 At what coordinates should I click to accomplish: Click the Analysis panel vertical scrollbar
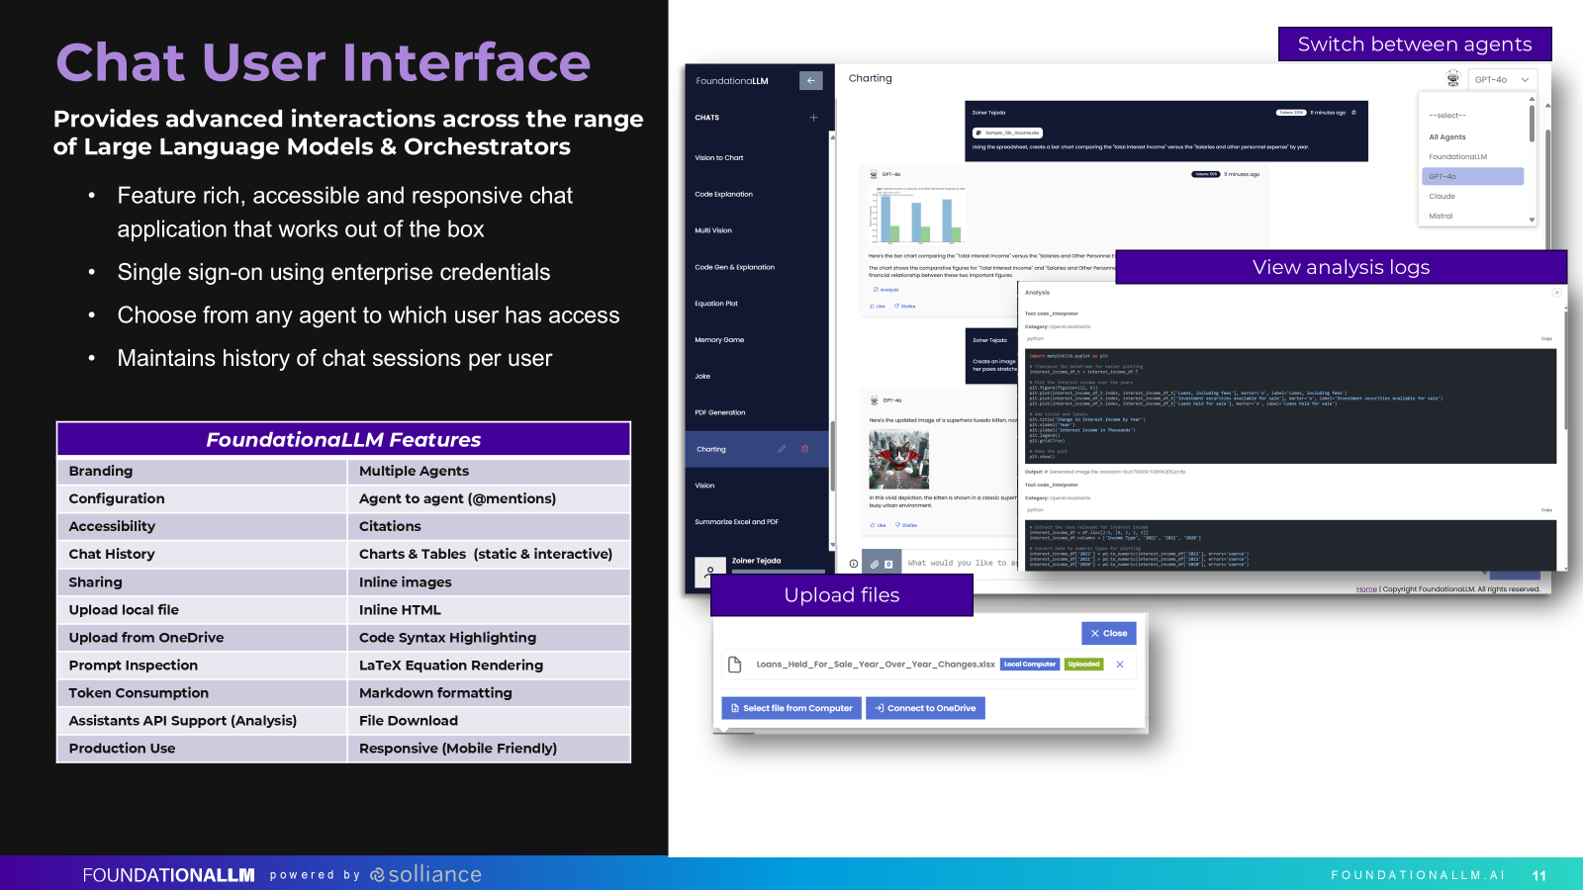(1565, 371)
